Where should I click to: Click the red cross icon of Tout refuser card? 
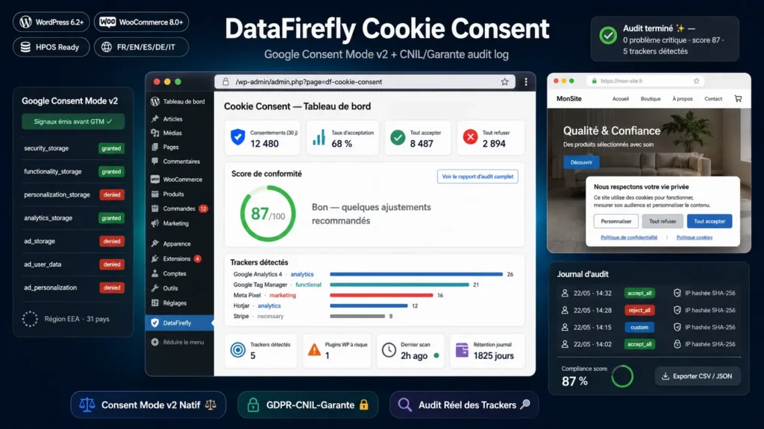[x=470, y=137]
